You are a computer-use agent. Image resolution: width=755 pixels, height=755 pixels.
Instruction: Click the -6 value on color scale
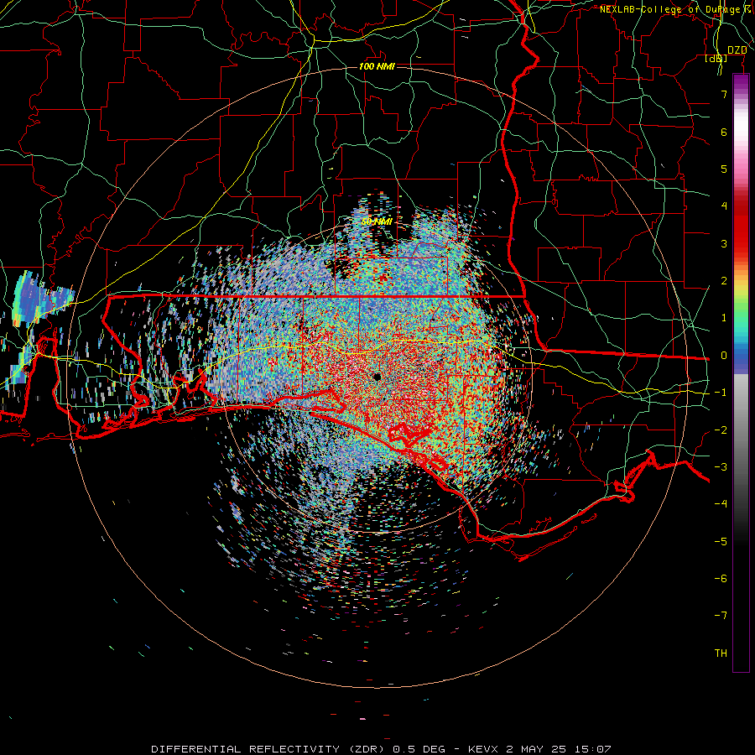721,579
